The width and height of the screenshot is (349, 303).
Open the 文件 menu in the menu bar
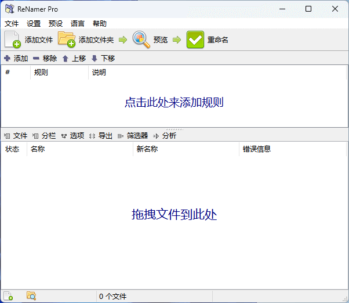pyautogui.click(x=12, y=23)
